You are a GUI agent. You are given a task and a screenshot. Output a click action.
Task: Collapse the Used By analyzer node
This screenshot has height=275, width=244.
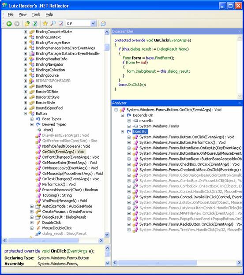point(123,131)
